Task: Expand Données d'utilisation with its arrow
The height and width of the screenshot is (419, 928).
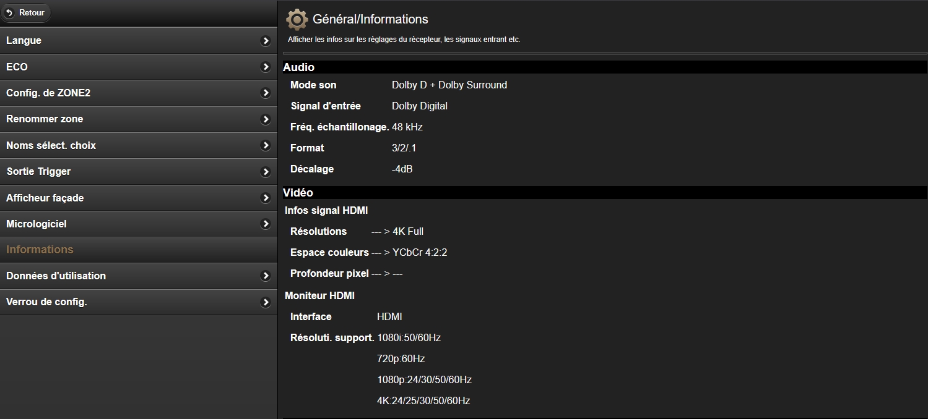Action: pyautogui.click(x=266, y=276)
